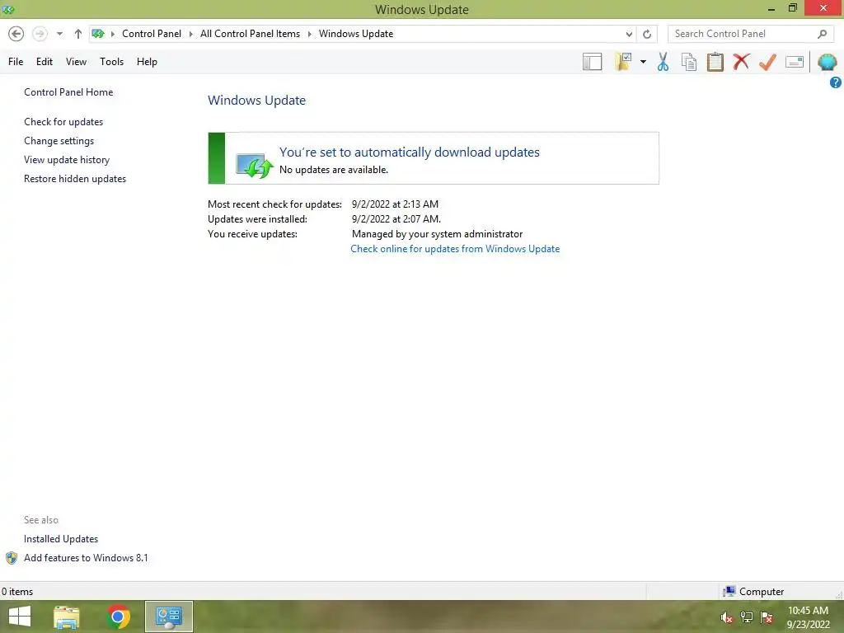Open File Explorer from the taskbar

[67, 617]
